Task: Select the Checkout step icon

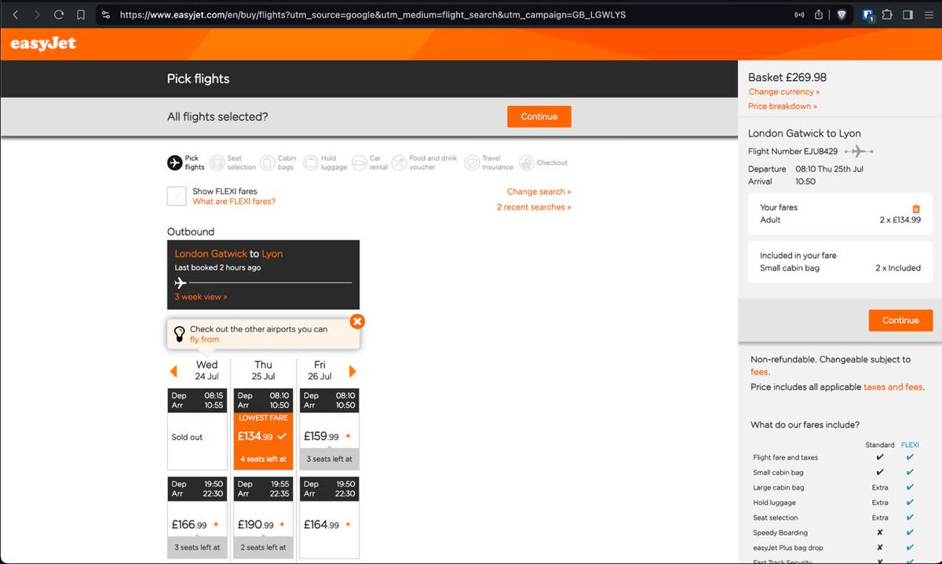Action: click(526, 162)
